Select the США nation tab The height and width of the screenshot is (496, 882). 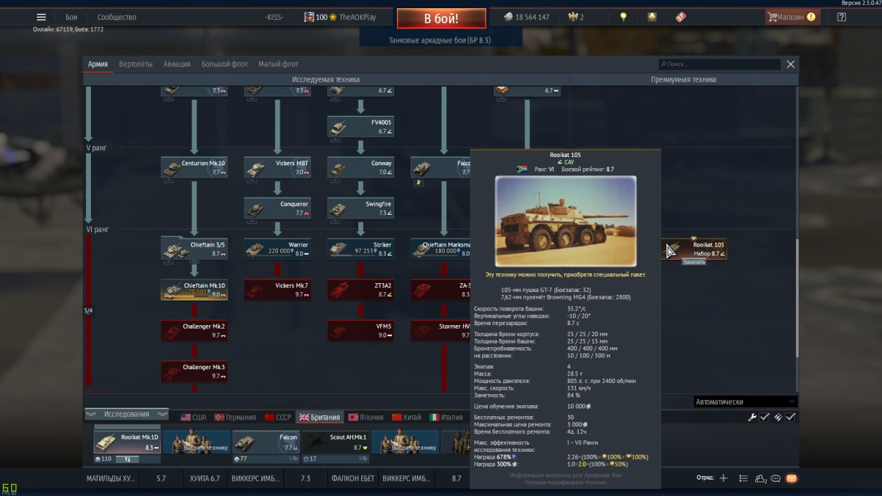(x=193, y=417)
